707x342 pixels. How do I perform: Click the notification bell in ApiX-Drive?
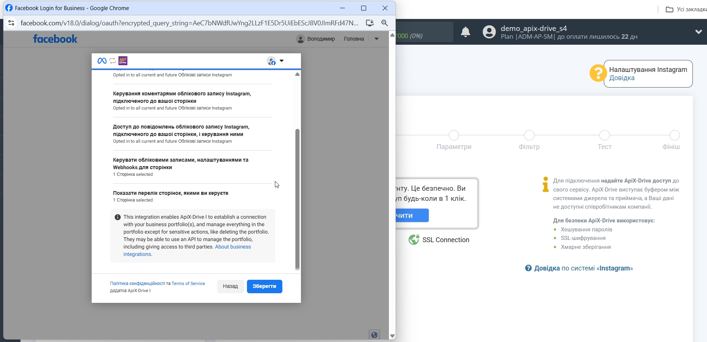(x=465, y=32)
